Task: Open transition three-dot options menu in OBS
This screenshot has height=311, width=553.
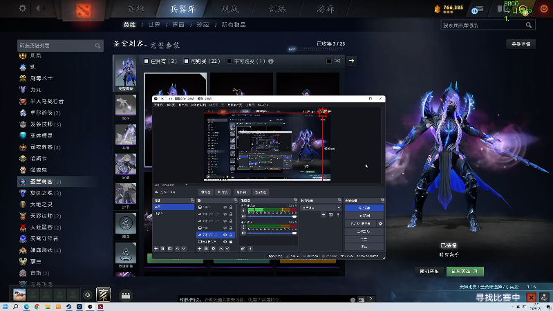Action: 338,214
